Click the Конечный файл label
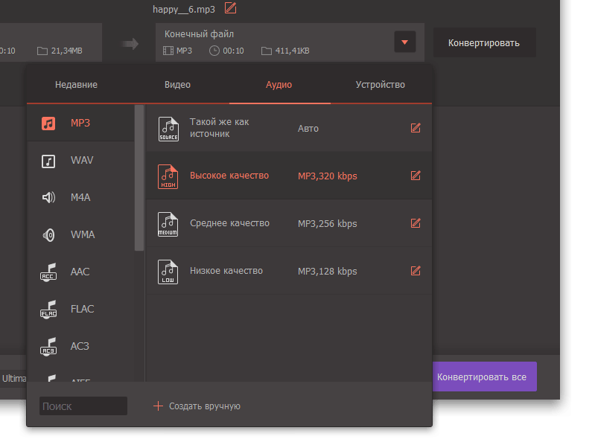The width and height of the screenshot is (595, 442). 199,34
